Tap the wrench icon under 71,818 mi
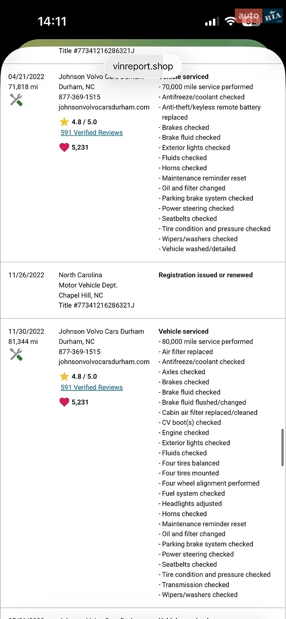This screenshot has width=286, height=619. point(16,100)
